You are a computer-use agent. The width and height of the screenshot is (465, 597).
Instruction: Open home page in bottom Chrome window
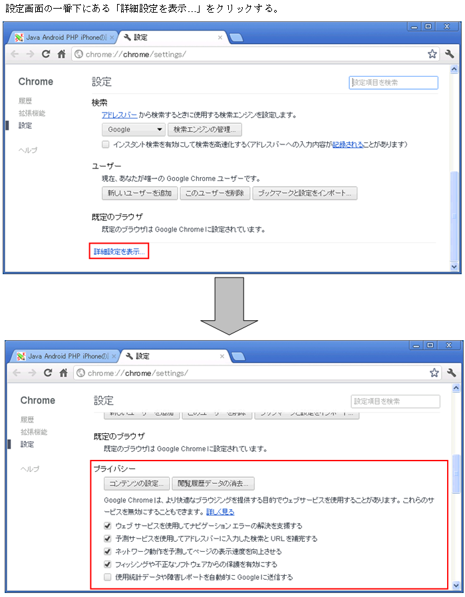point(63,373)
